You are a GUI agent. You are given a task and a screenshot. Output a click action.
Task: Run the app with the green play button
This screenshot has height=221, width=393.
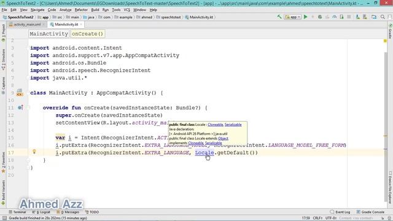tap(306, 17)
